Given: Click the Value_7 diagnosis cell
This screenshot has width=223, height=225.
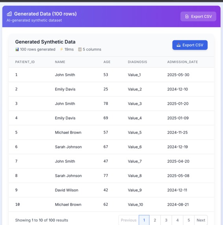Looking at the screenshot, I should (135, 161).
